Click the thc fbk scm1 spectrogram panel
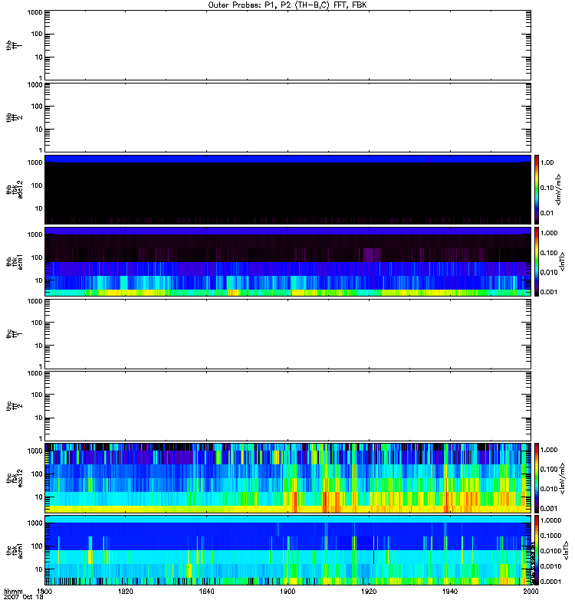 coord(287,549)
